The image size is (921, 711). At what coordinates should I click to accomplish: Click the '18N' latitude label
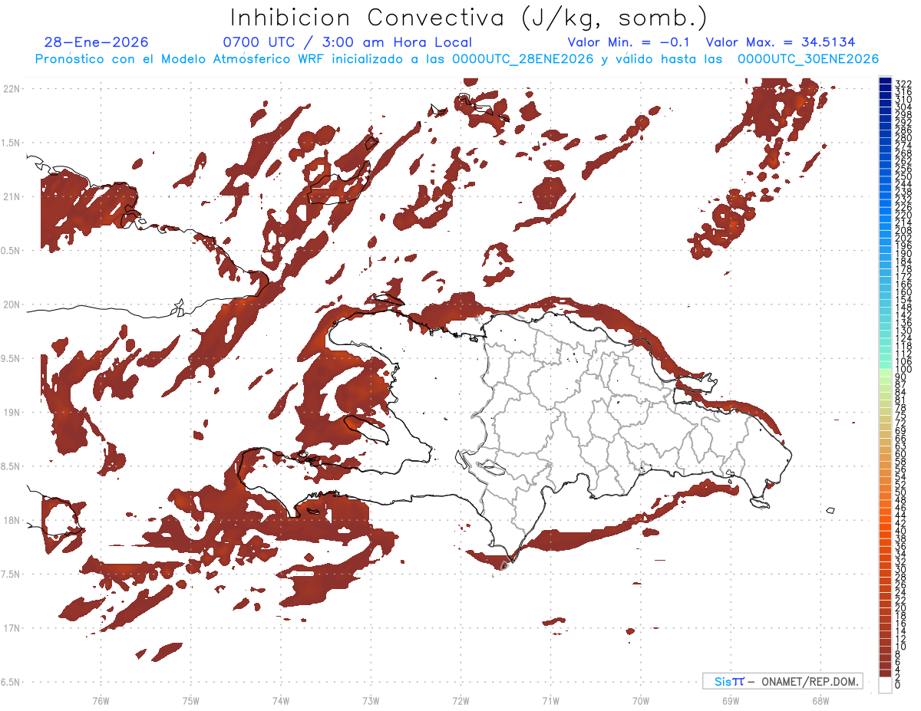pyautogui.click(x=11, y=520)
